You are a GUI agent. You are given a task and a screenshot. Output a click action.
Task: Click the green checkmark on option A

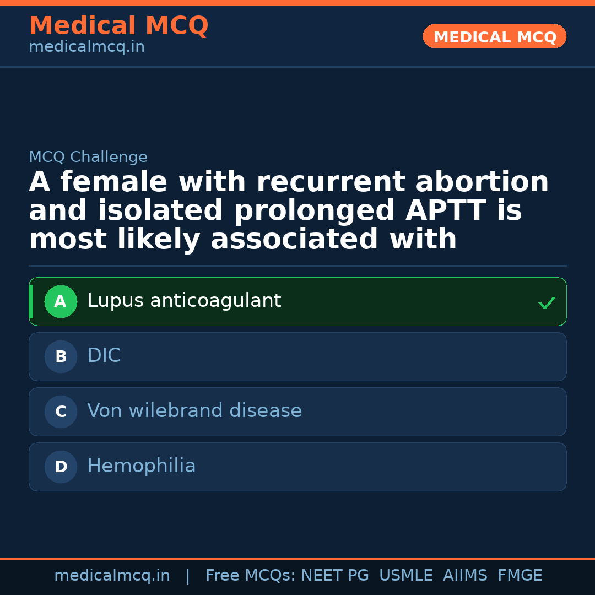point(547,302)
